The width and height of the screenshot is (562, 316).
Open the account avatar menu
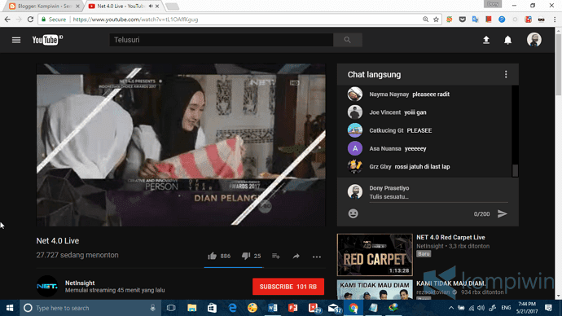click(534, 40)
